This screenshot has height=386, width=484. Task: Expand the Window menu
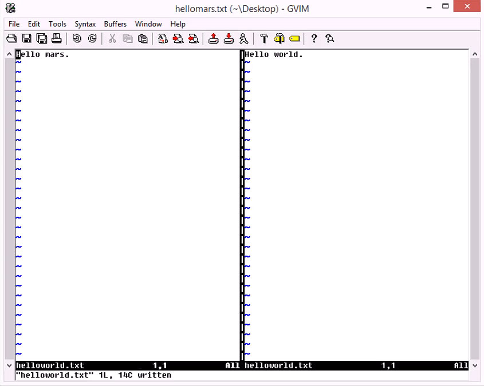tap(148, 24)
